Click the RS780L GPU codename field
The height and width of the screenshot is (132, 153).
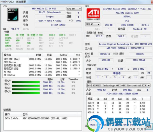(127, 17)
